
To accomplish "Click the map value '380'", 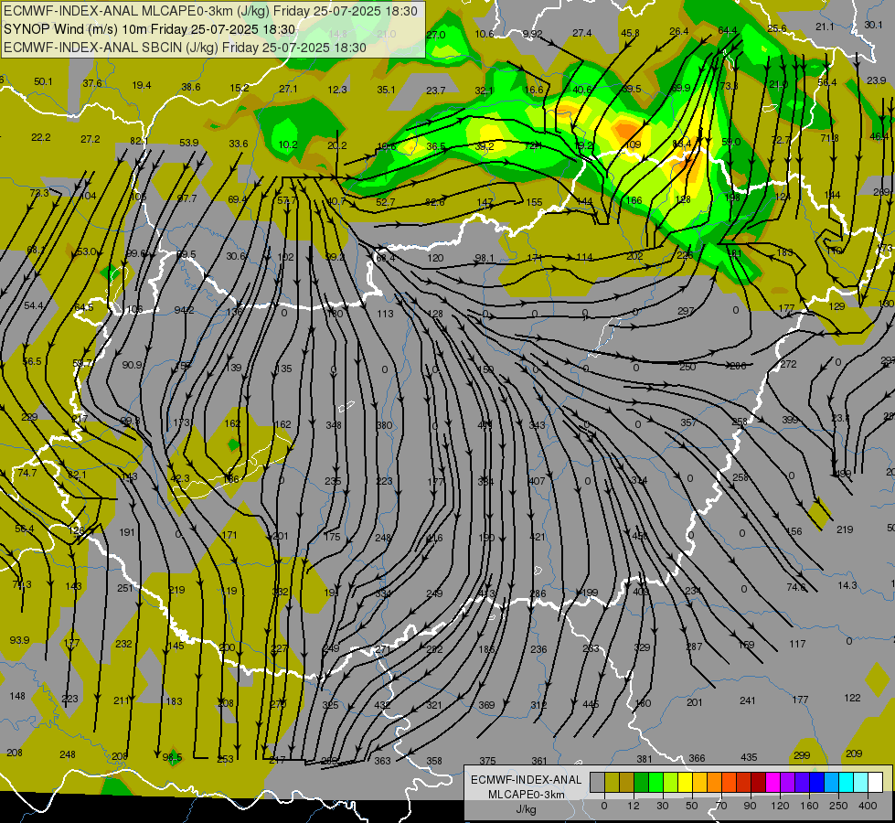I will pyautogui.click(x=384, y=425).
